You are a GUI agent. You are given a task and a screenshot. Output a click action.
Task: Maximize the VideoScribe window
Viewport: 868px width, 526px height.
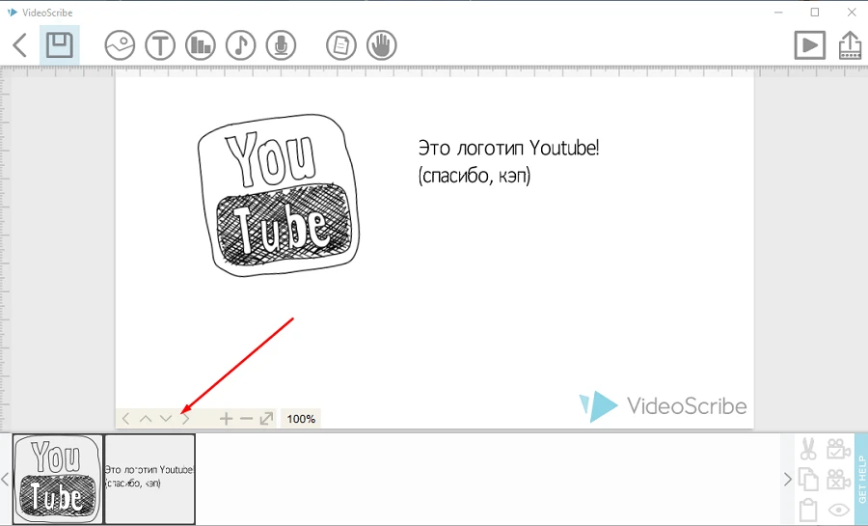[x=815, y=13]
